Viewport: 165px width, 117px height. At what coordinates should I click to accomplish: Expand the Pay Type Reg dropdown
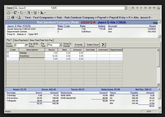coord(61,45)
